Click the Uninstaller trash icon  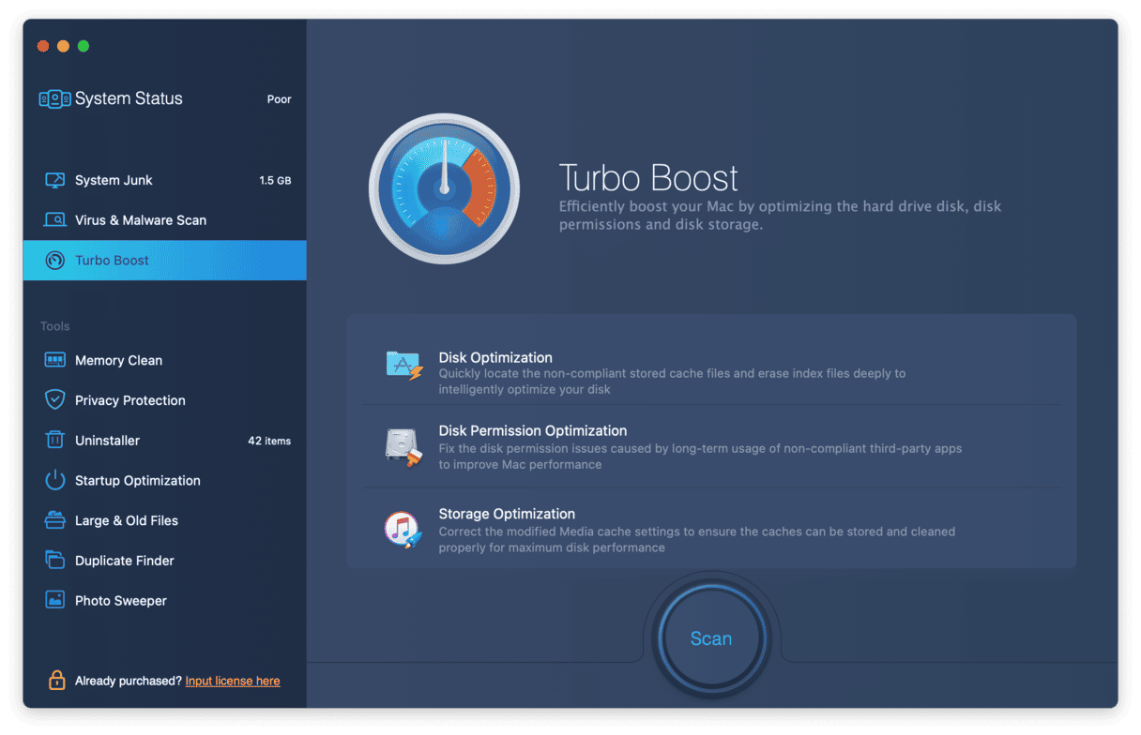tap(54, 441)
